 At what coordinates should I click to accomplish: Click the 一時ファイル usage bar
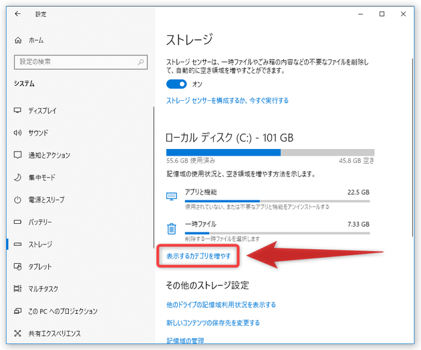(277, 233)
